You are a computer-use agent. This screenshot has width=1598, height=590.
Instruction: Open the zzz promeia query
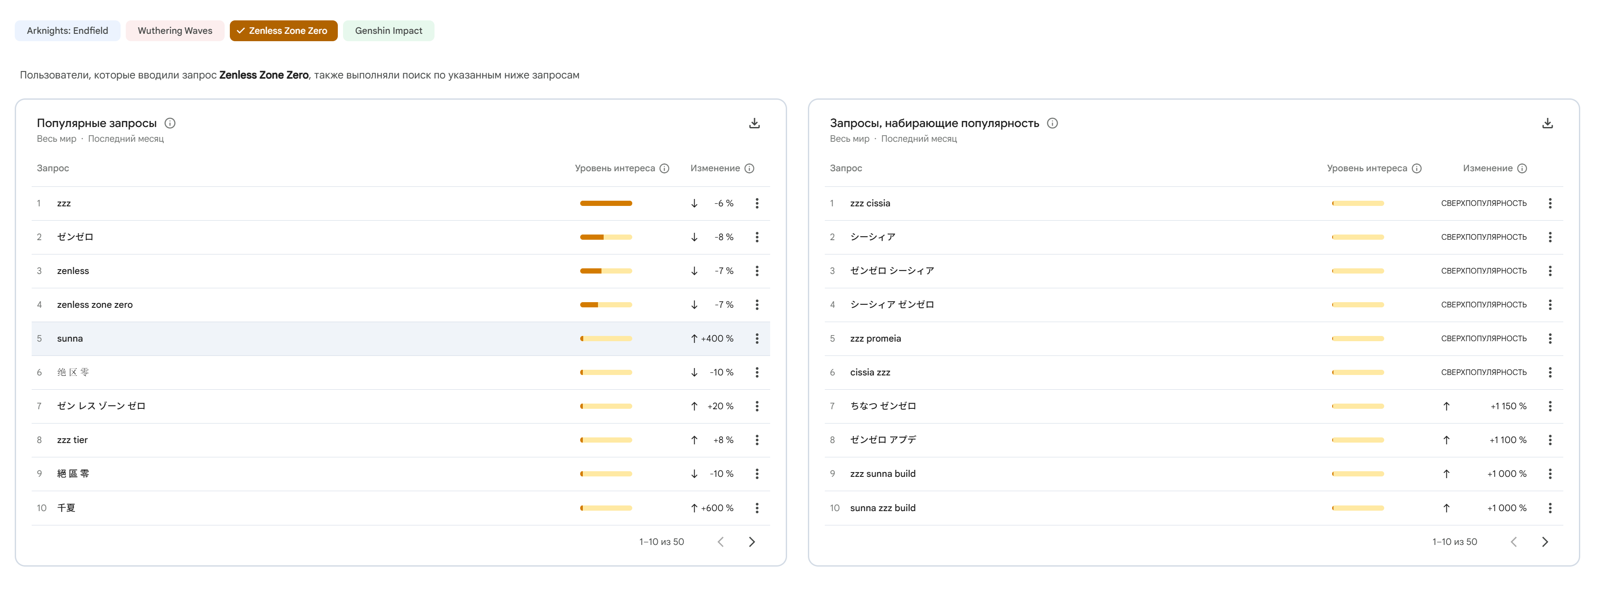click(875, 338)
